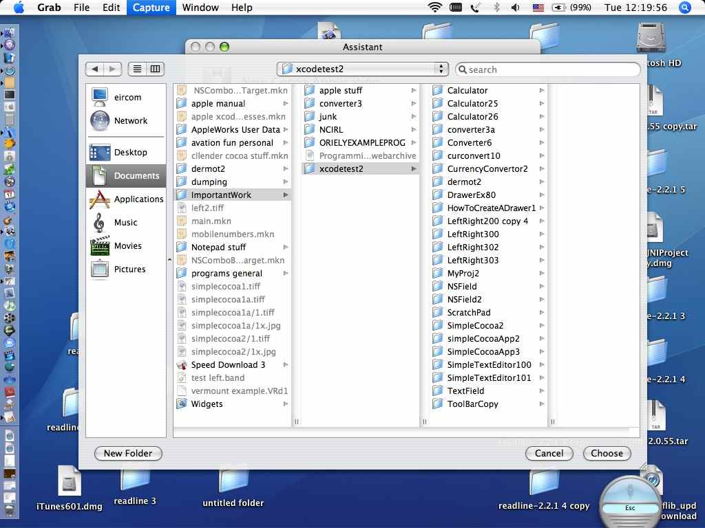Screen dimensions: 705x528
Task: Expand the Calculator25 folder arrow
Action: 542,103
